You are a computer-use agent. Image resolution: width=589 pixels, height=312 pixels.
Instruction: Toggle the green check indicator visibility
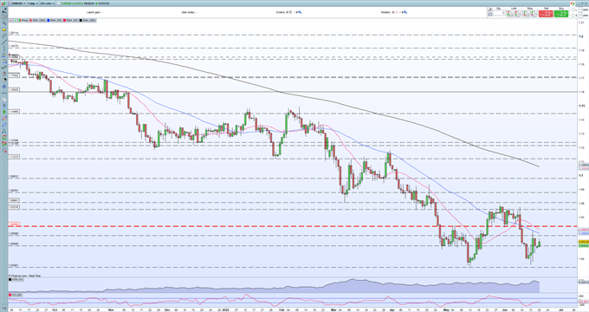[x=15, y=20]
